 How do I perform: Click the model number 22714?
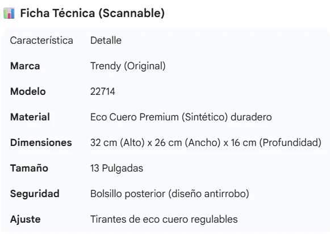[x=103, y=92]
